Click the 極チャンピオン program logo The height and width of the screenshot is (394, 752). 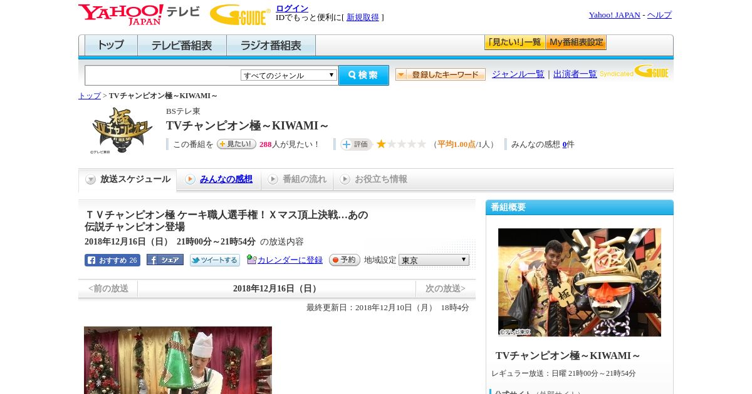pyautogui.click(x=122, y=130)
